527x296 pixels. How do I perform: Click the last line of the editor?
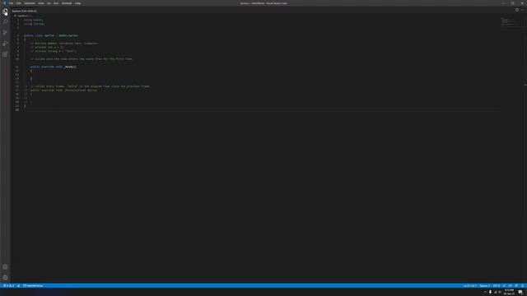click(262, 109)
